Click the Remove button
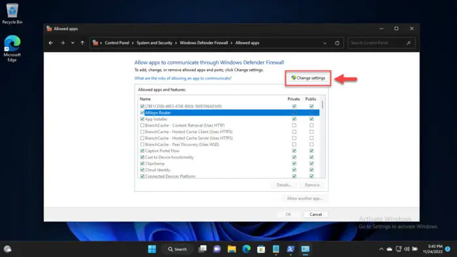 (x=312, y=185)
